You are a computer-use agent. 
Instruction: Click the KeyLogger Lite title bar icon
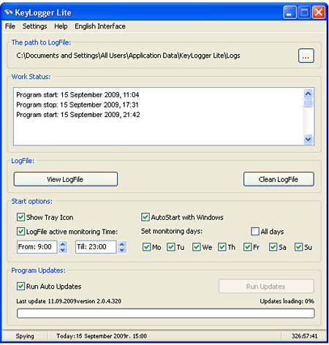click(x=8, y=12)
